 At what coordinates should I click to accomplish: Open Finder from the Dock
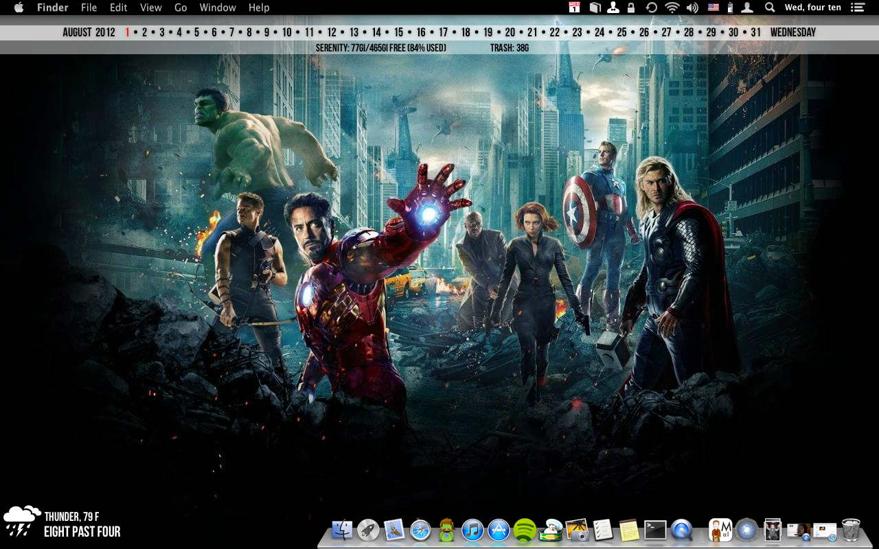click(x=342, y=530)
